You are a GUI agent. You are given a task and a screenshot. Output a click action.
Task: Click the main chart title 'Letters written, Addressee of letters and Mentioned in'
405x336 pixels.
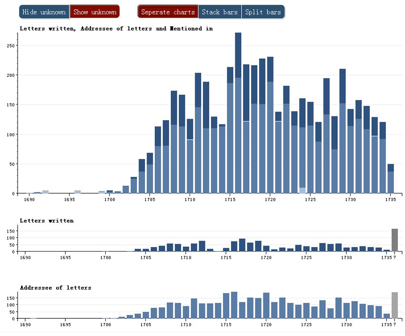click(x=116, y=29)
